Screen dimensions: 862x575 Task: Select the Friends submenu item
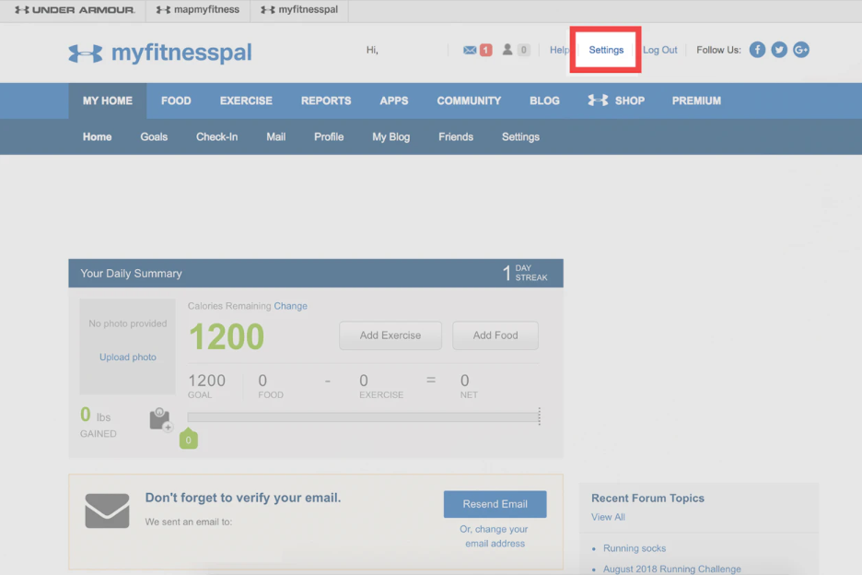455,137
